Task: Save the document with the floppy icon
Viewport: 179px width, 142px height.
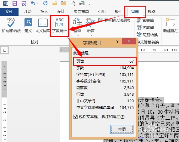Action: [x=15, y=3]
